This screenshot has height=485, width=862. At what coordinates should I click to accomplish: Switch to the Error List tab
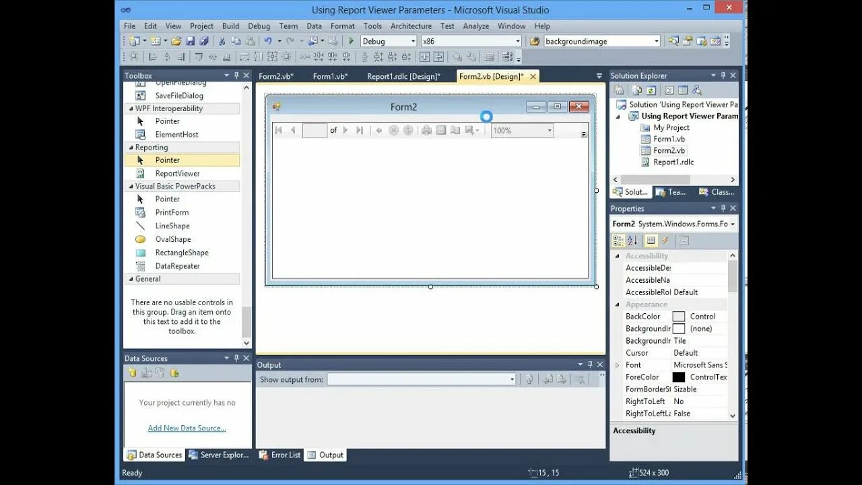click(279, 455)
